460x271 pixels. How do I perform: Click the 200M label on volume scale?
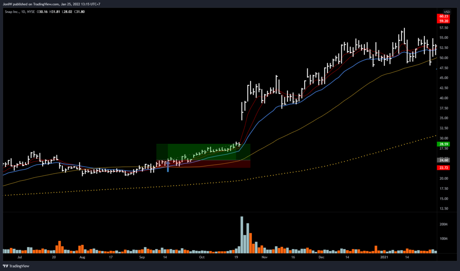(443, 224)
